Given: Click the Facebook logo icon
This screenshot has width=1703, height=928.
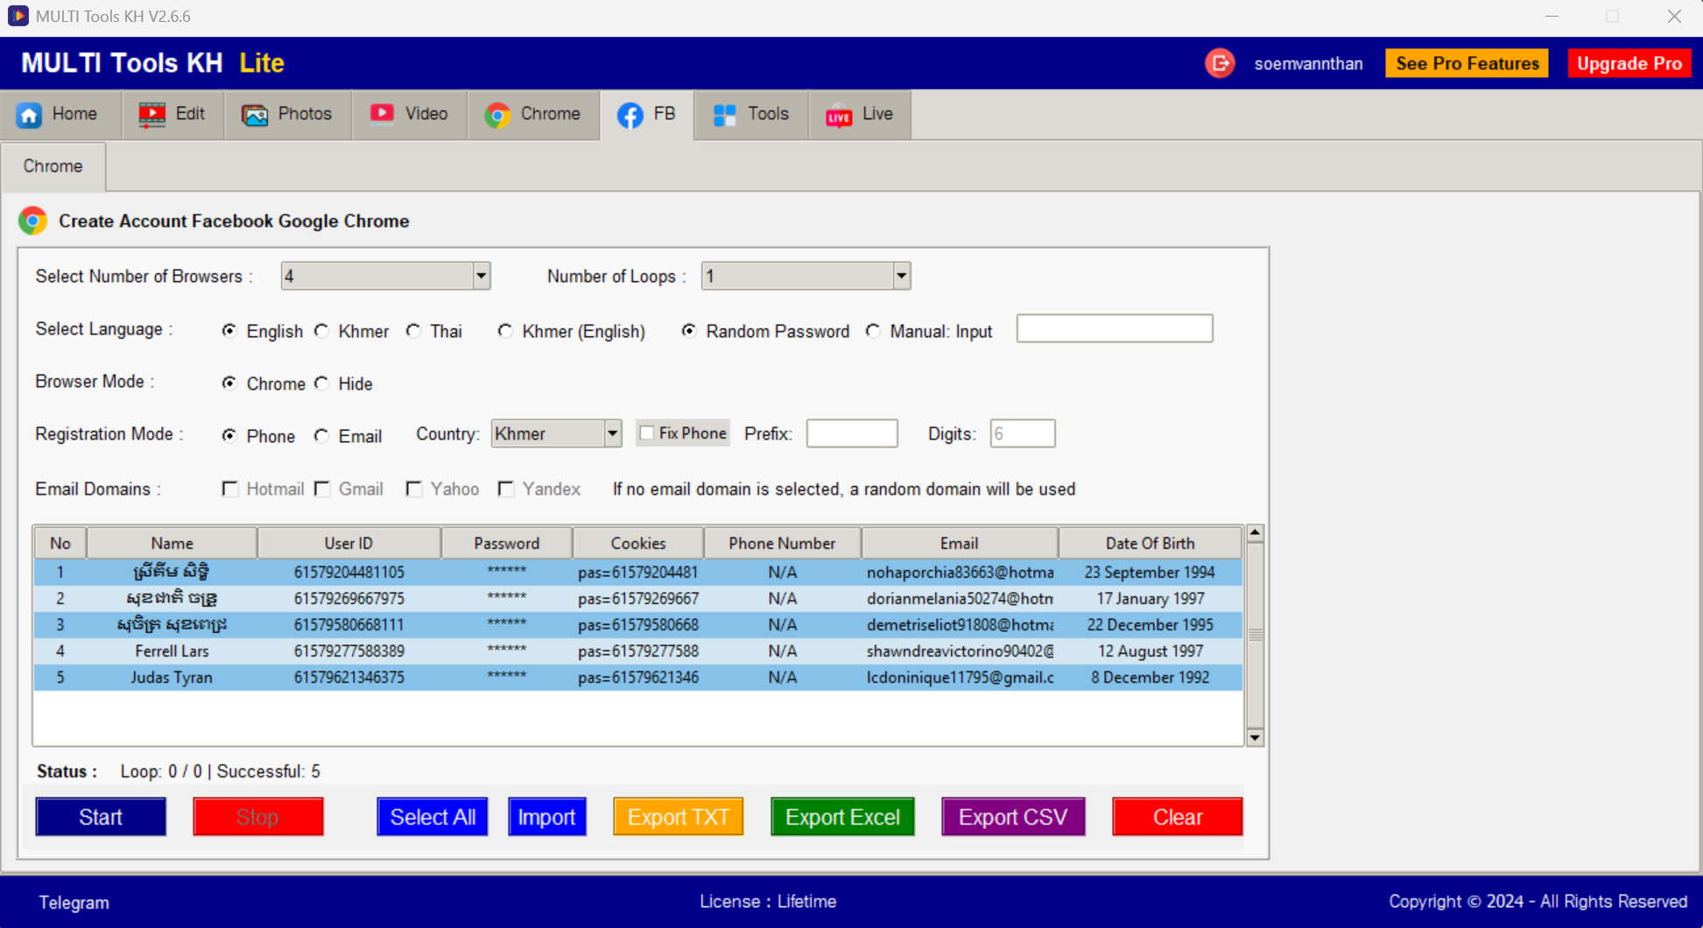Looking at the screenshot, I should coord(630,115).
